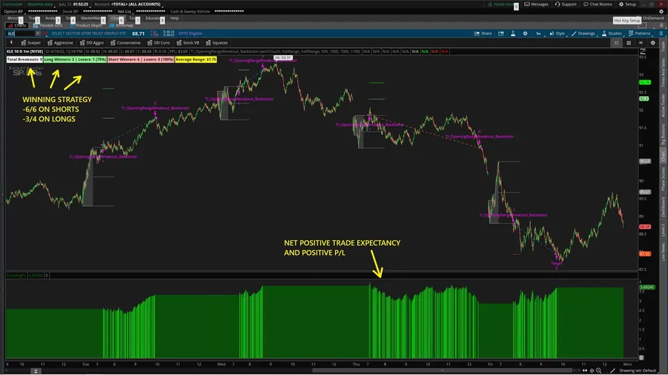Click the Option BP label
This screenshot has height=375, width=668.
tap(13, 12)
